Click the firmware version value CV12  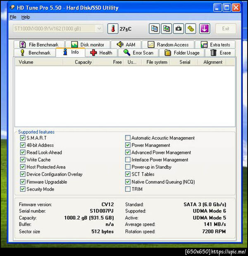point(107,204)
